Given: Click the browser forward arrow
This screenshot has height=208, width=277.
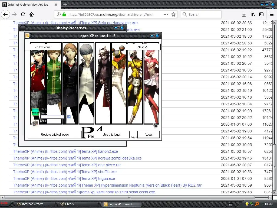Looking at the screenshot, I should click(x=14, y=14).
